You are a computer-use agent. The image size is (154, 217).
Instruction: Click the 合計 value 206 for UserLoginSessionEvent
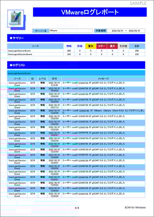[137, 51]
